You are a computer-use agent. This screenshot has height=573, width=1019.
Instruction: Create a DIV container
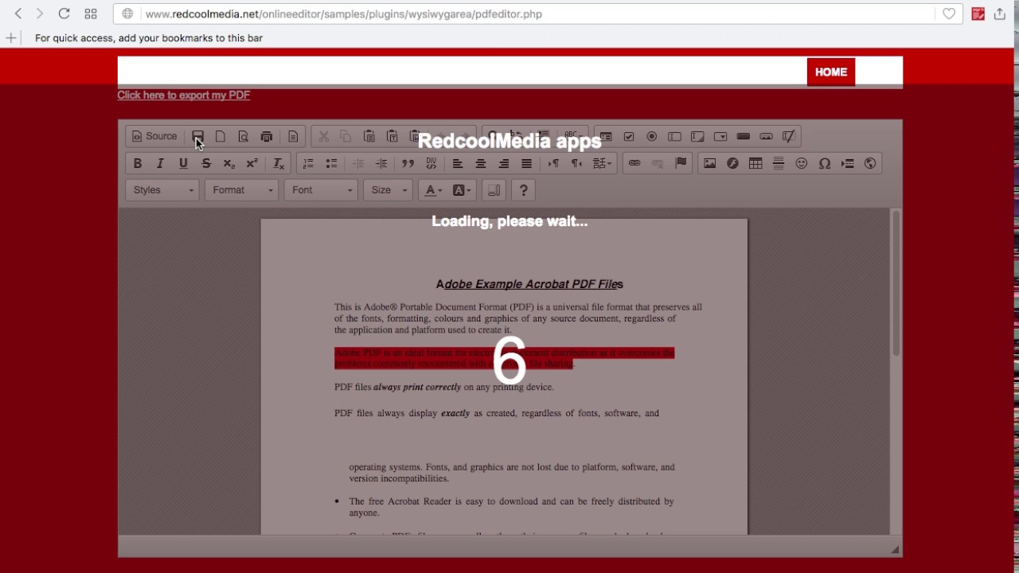pyautogui.click(x=431, y=163)
